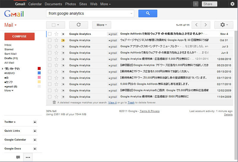
Task: Click the blue search magnifier button
Action: click(148, 13)
